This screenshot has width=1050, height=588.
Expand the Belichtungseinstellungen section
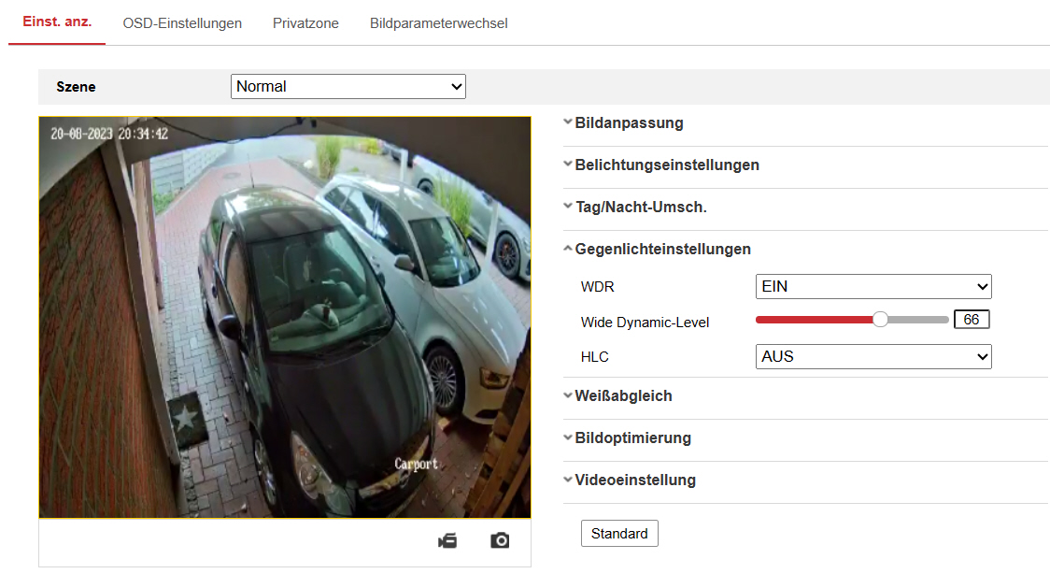point(666,165)
